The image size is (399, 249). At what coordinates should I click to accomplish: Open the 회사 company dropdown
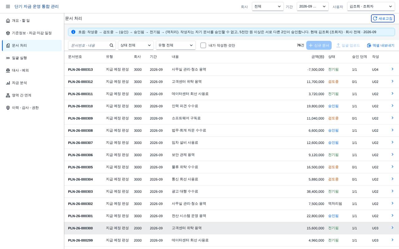(268, 7)
